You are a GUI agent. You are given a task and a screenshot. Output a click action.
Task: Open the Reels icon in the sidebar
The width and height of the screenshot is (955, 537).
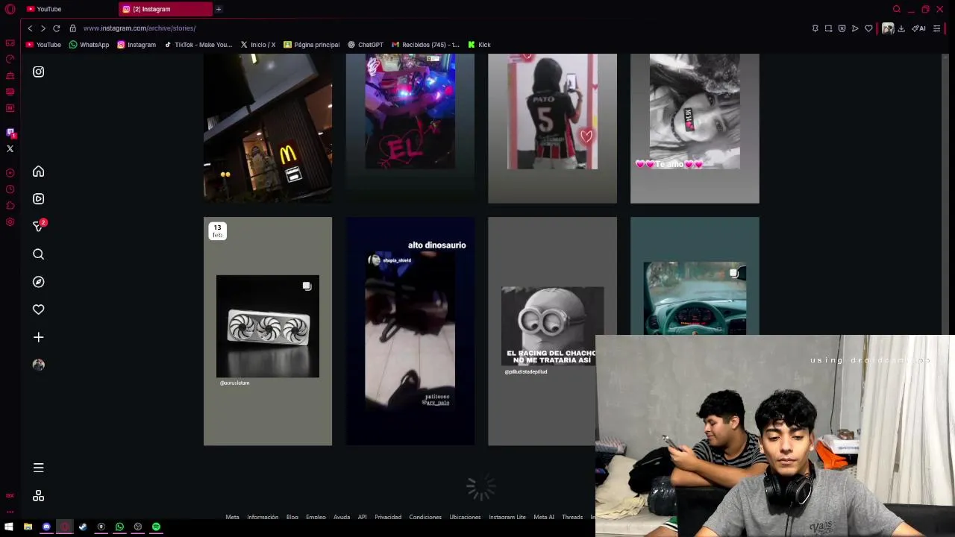coord(38,199)
